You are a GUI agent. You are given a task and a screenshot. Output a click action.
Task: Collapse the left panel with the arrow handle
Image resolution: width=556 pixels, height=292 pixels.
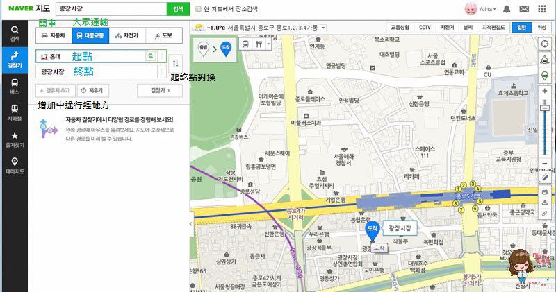pyautogui.click(x=191, y=224)
